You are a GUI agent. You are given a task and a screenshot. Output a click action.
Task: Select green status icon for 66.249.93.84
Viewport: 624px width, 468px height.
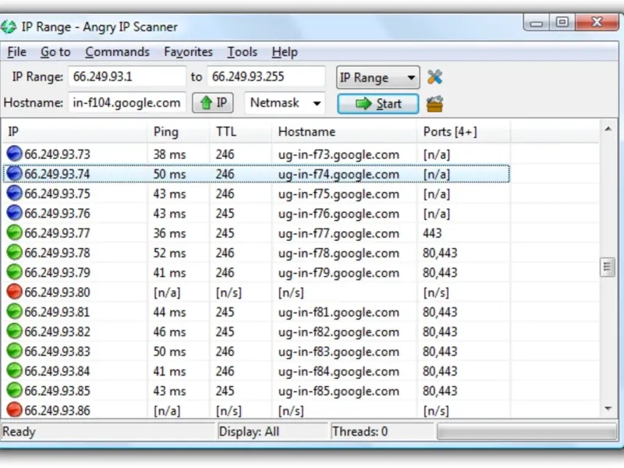[14, 370]
